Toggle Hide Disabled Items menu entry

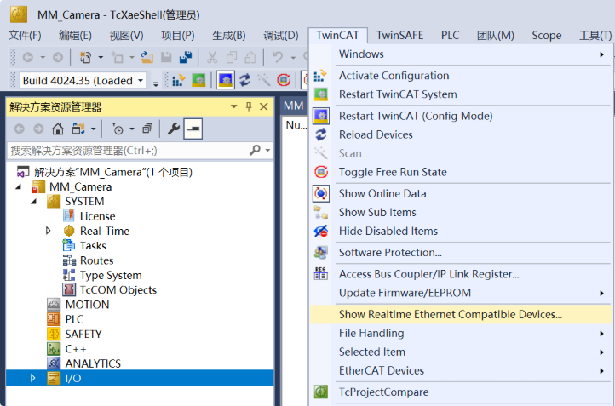pos(461,232)
